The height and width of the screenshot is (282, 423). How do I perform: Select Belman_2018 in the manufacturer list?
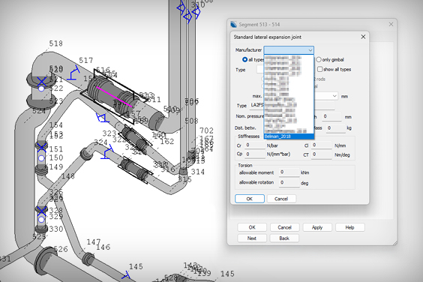coord(289,136)
